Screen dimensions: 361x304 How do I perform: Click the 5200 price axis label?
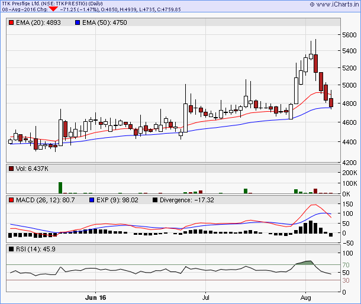tap(349, 68)
